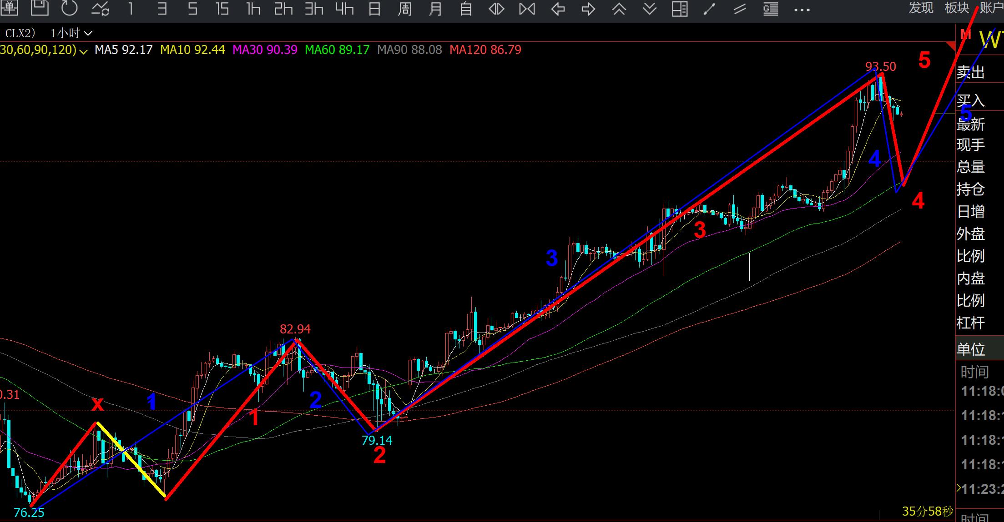Viewport: 1004px width, 522px height.
Task: Click the 最新 row in quote panel
Action: pos(980,124)
